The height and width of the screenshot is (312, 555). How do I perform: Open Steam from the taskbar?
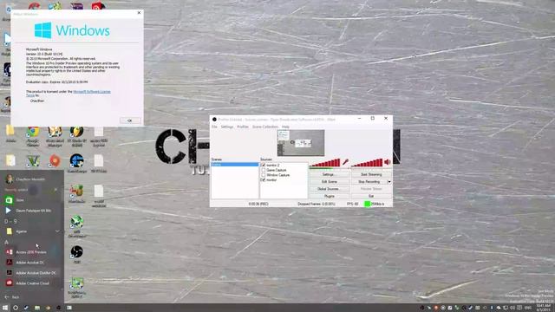tap(26, 308)
